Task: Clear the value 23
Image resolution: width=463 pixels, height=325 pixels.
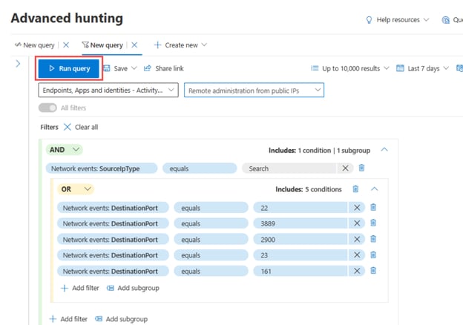Action: (x=357, y=255)
